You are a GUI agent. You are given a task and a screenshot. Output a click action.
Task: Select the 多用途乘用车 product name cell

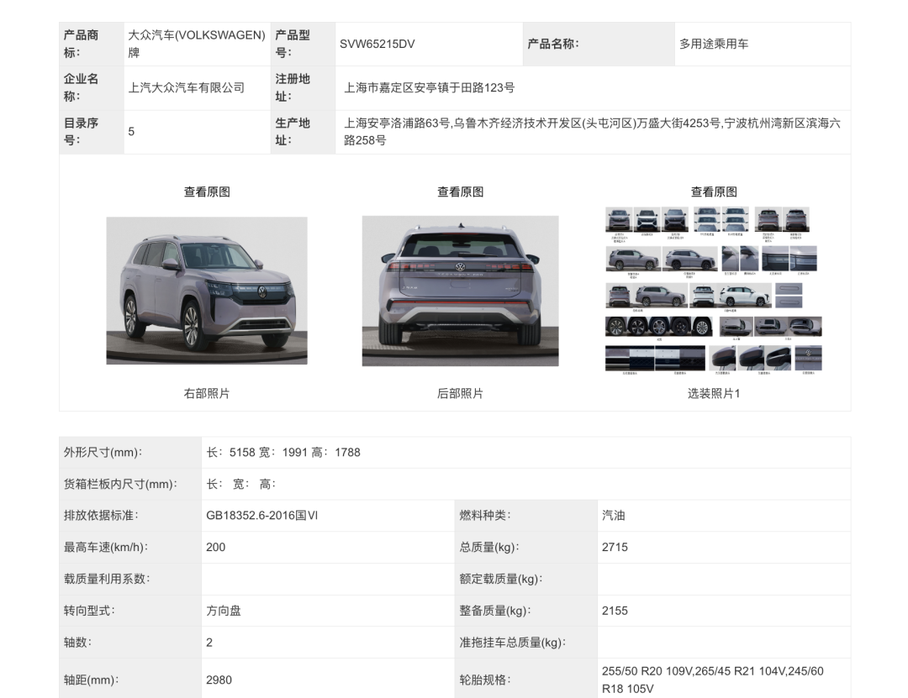coord(762,44)
